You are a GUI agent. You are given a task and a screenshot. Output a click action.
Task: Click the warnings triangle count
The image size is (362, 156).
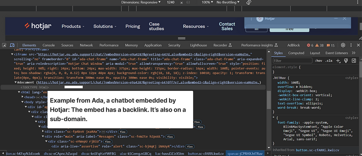(x=319, y=45)
